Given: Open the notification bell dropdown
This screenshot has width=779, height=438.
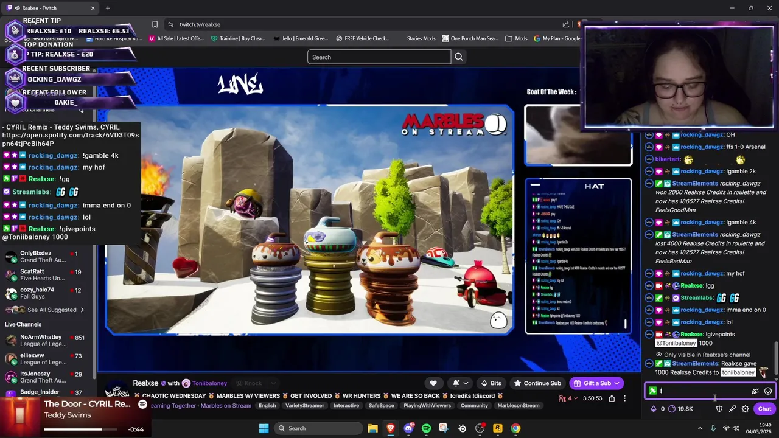Looking at the screenshot, I should click(460, 383).
